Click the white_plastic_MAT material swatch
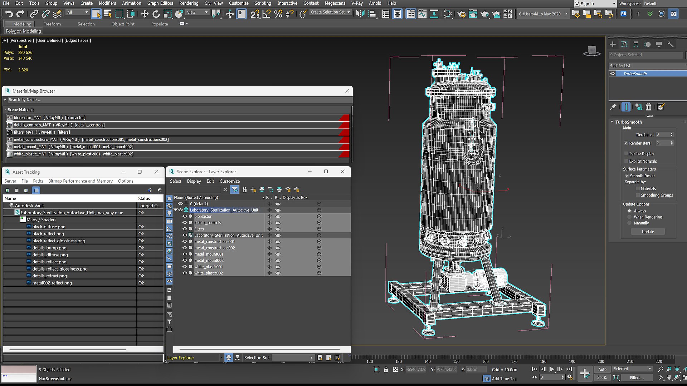The image size is (687, 386). click(x=10, y=154)
